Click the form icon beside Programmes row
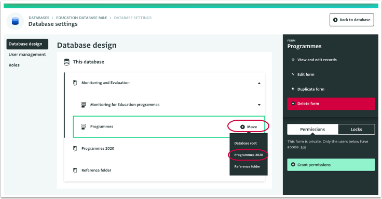The width and height of the screenshot is (382, 199). tap(84, 127)
